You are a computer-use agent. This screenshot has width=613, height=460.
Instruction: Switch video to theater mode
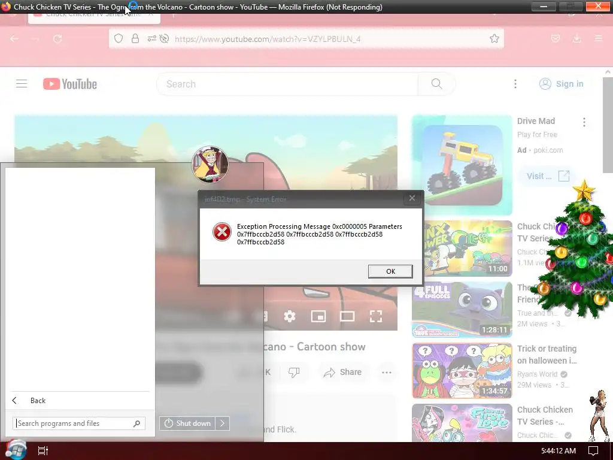coord(347,316)
